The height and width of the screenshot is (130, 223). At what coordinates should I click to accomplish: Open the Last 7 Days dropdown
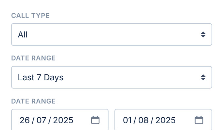pos(111,77)
